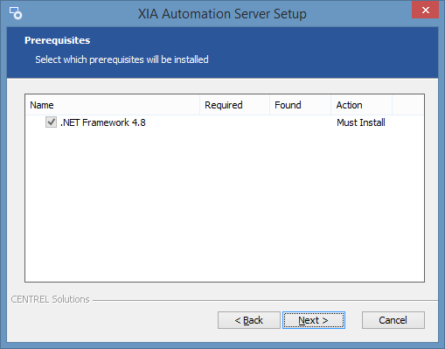
Task: Click the empty Required cell for .NET Framework
Action: (x=234, y=122)
